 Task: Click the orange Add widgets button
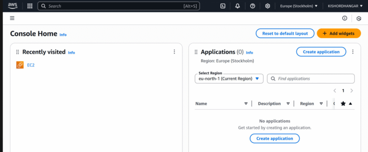339,33
